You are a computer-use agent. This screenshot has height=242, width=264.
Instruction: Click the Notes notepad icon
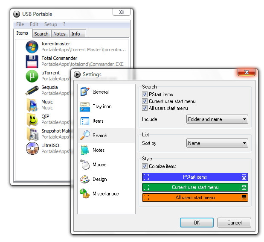(x=85, y=150)
